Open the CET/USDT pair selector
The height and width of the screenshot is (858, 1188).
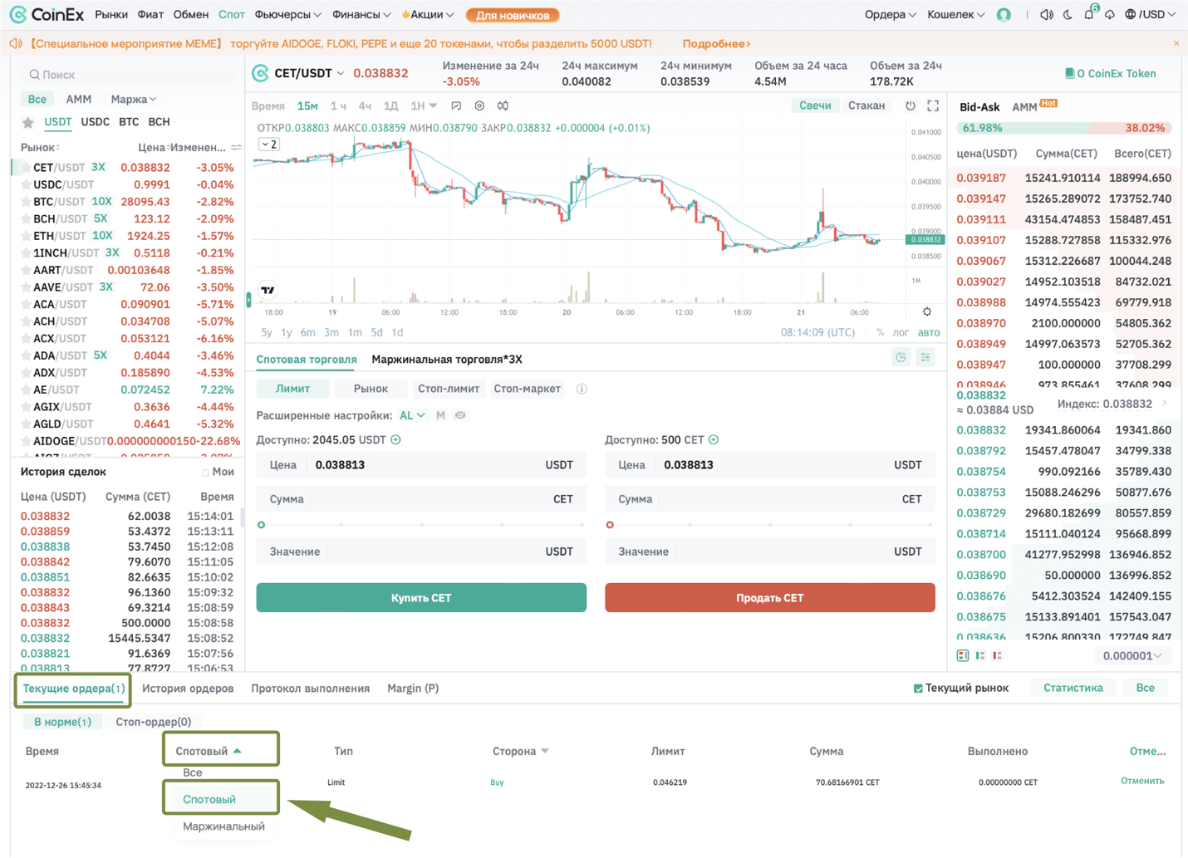coord(309,73)
